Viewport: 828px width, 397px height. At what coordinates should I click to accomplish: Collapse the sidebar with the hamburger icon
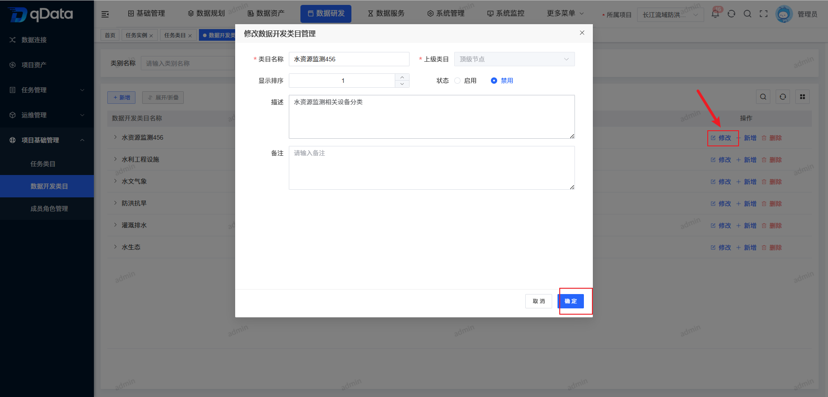[x=105, y=14]
